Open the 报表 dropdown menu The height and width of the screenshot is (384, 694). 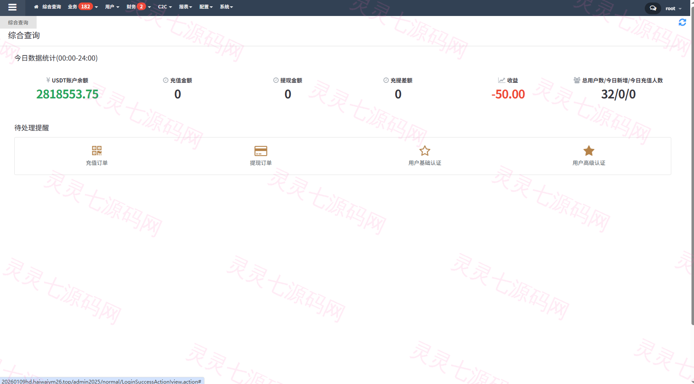pyautogui.click(x=185, y=7)
